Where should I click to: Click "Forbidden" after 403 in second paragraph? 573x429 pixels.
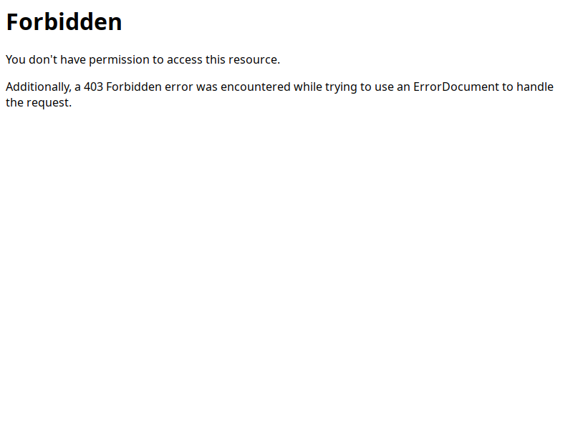point(134,87)
